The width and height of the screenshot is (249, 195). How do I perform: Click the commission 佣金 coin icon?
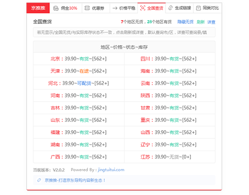[56, 8]
